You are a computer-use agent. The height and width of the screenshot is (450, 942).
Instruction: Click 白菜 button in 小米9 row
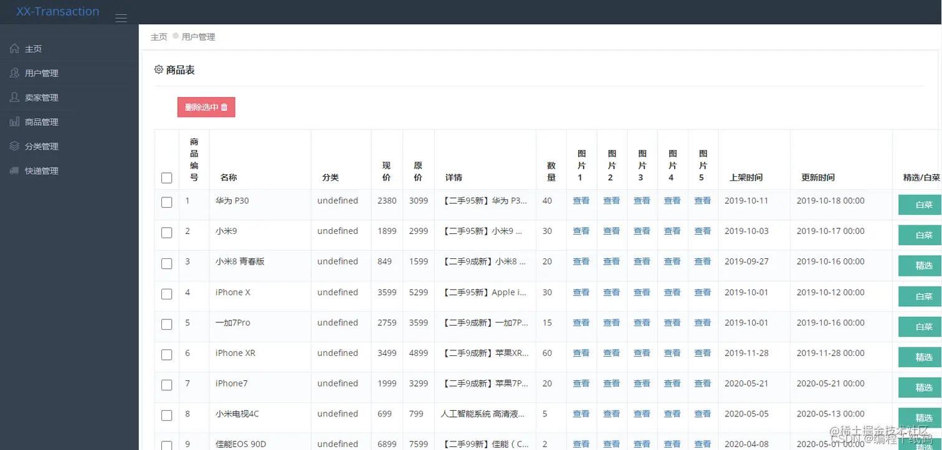click(x=920, y=235)
